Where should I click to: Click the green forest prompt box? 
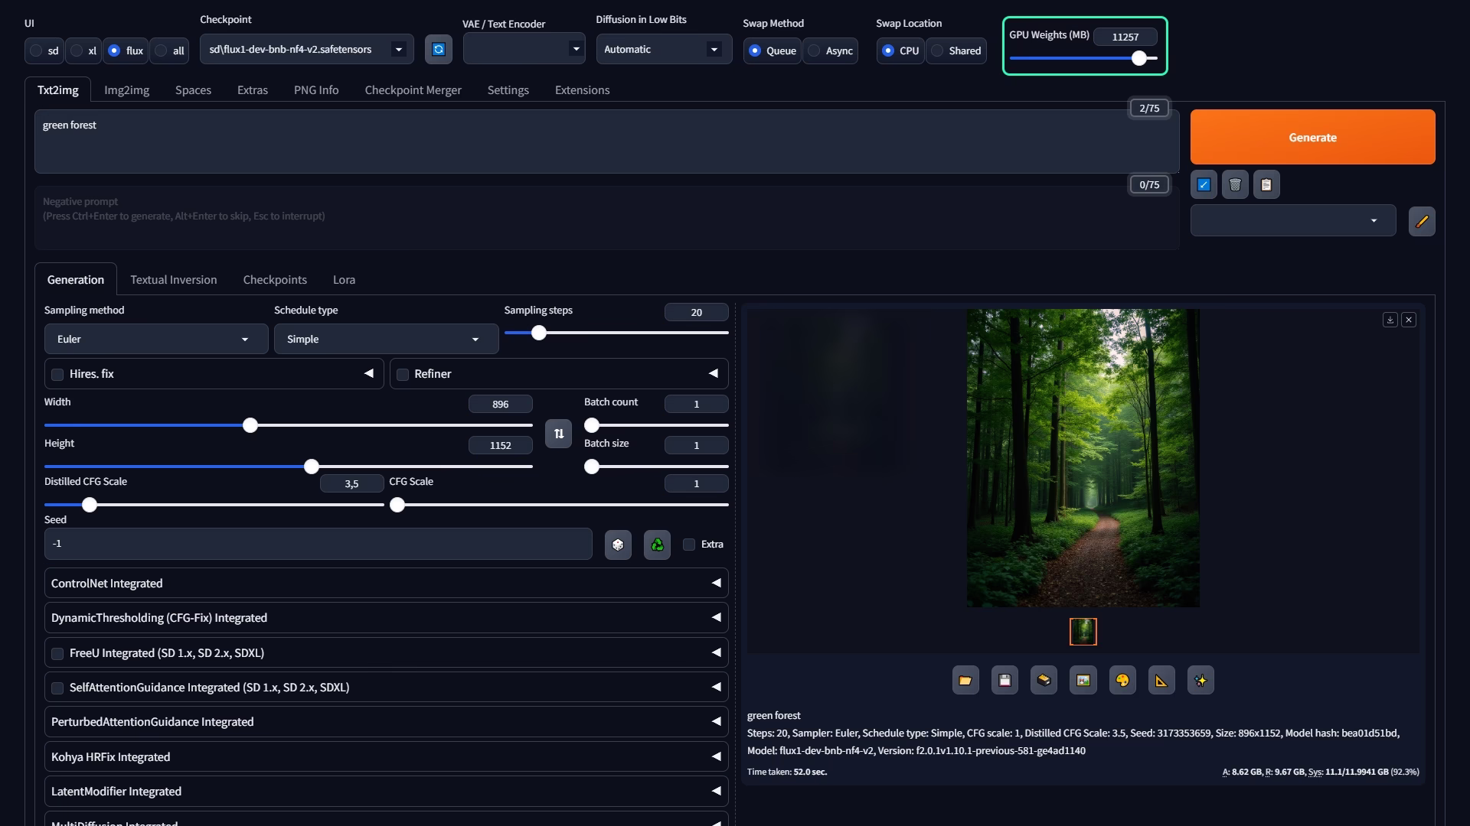point(606,141)
